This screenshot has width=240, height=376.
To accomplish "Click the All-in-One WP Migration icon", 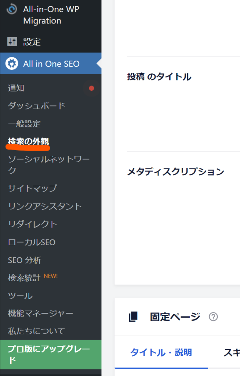I will [x=12, y=9].
